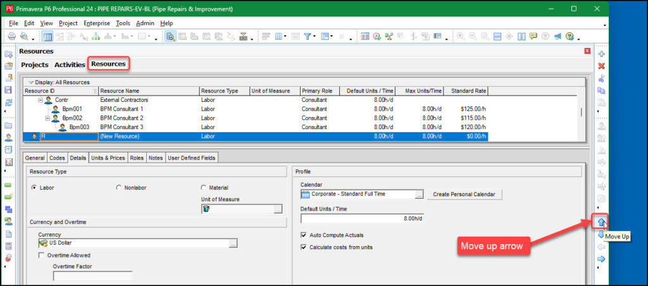648x286 pixels.
Task: Open the Columns icon dropdown arrow
Action: [x=285, y=36]
